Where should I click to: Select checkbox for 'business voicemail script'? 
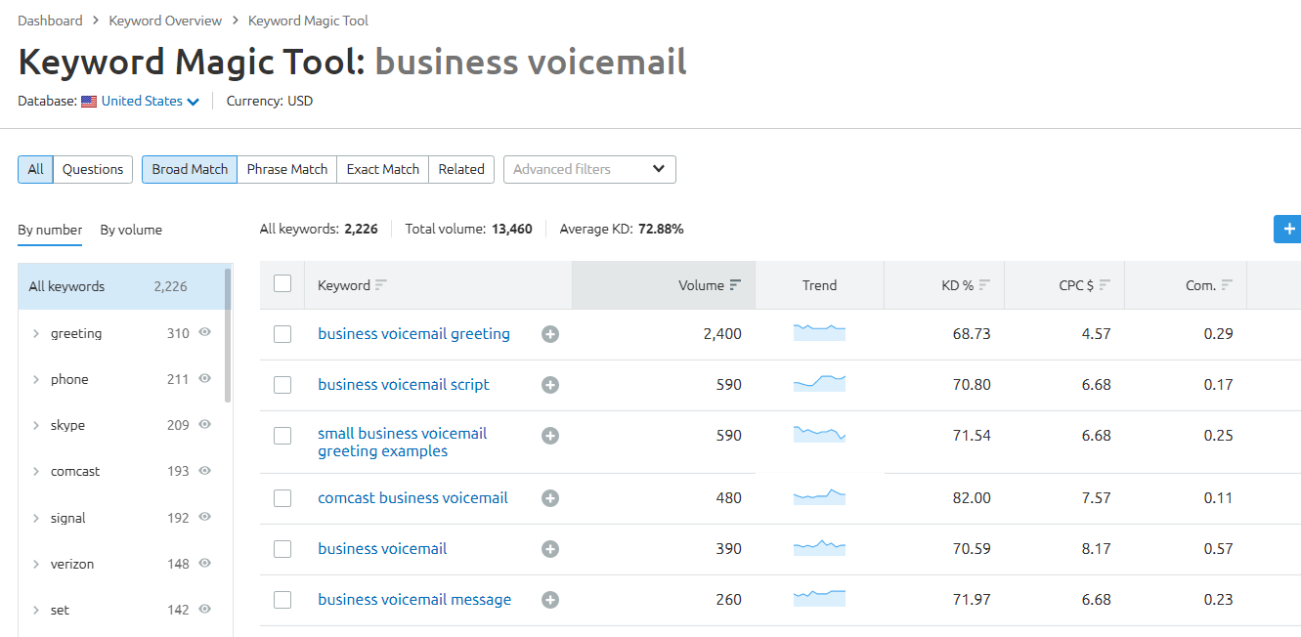tap(282, 385)
